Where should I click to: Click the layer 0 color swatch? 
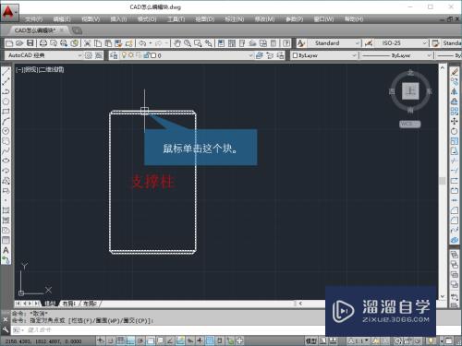pos(153,55)
